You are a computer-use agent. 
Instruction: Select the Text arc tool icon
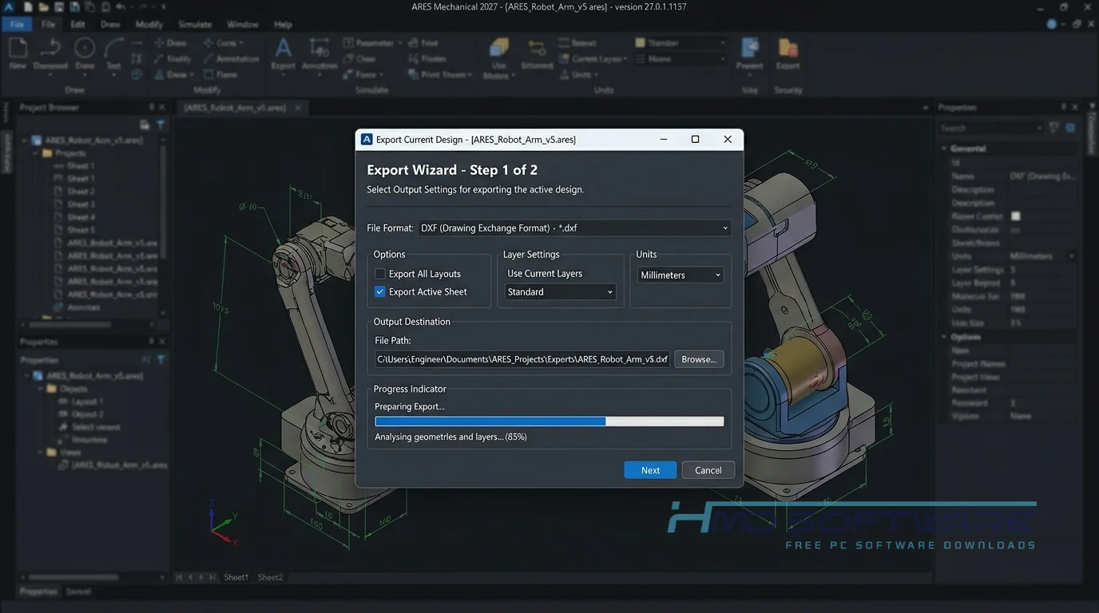click(114, 48)
